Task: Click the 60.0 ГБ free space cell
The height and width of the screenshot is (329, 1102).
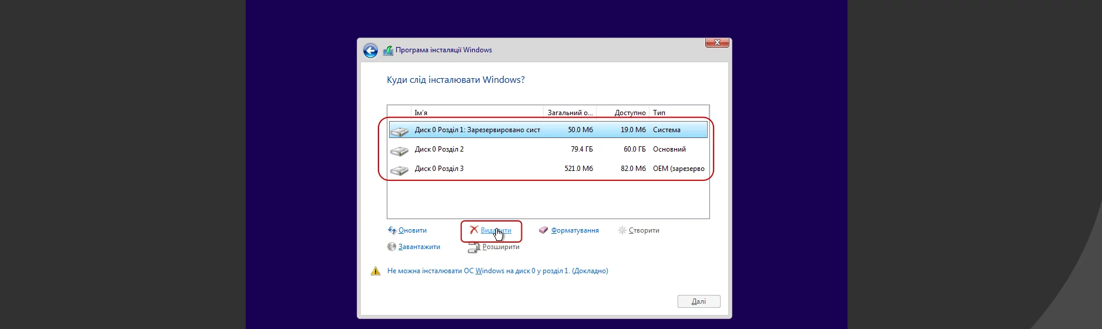Action: 635,149
